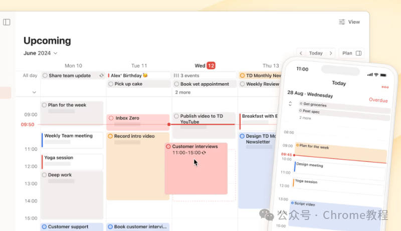Check off Post spec on phone
The height and width of the screenshot is (231, 401).
pos(300,110)
